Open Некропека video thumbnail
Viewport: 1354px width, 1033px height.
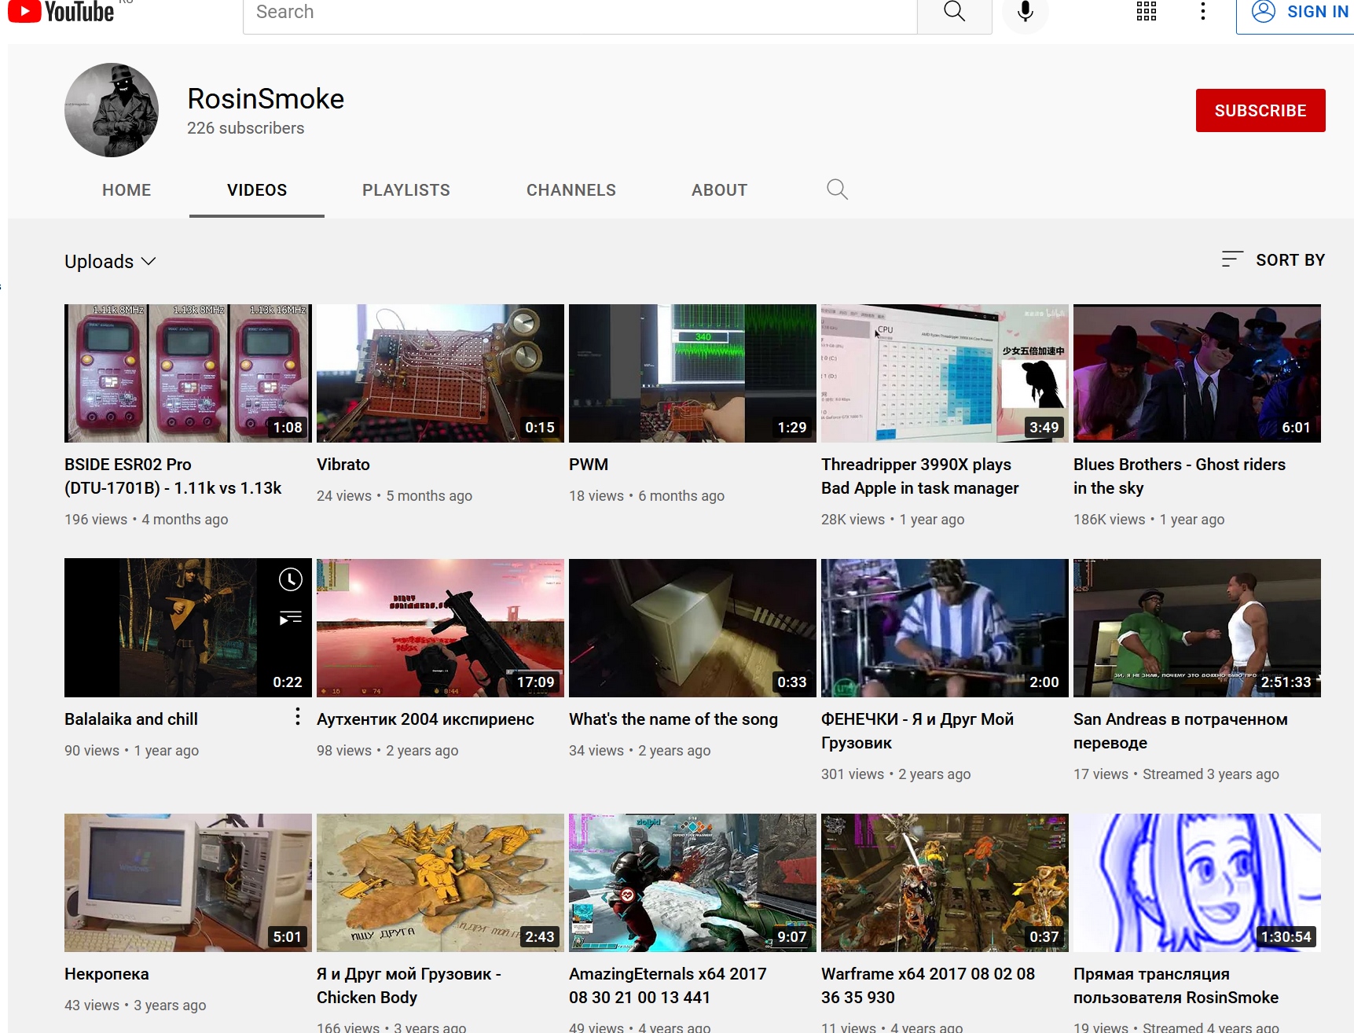188,883
